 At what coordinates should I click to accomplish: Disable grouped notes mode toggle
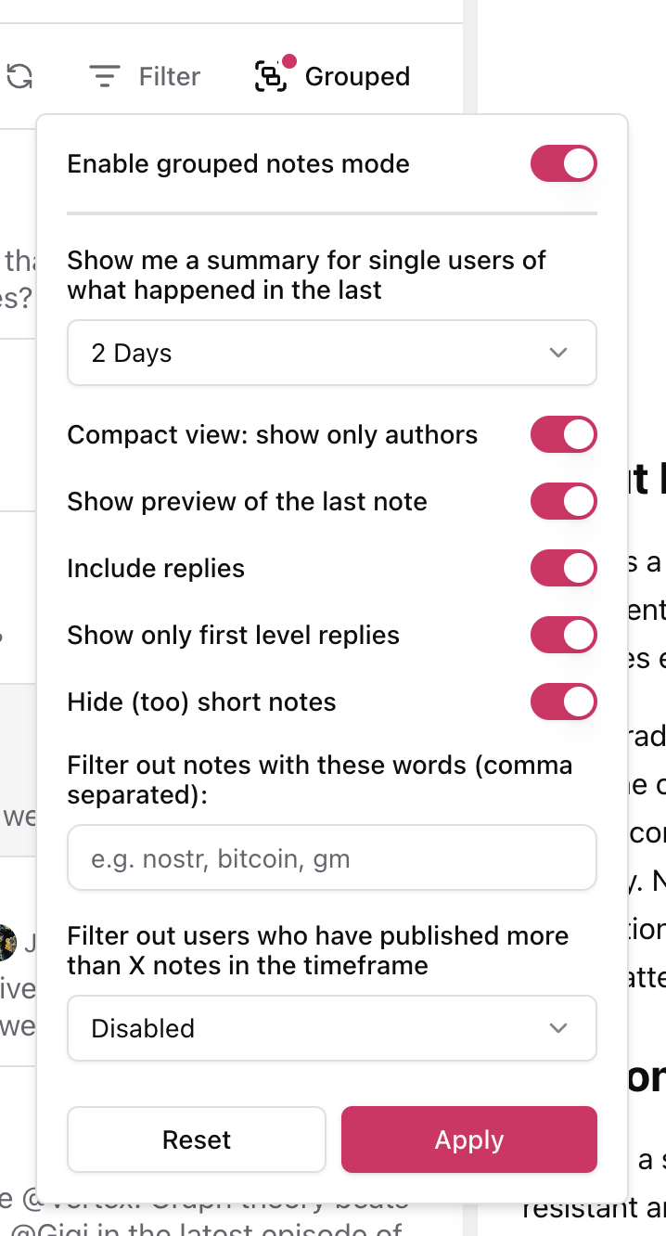click(563, 164)
